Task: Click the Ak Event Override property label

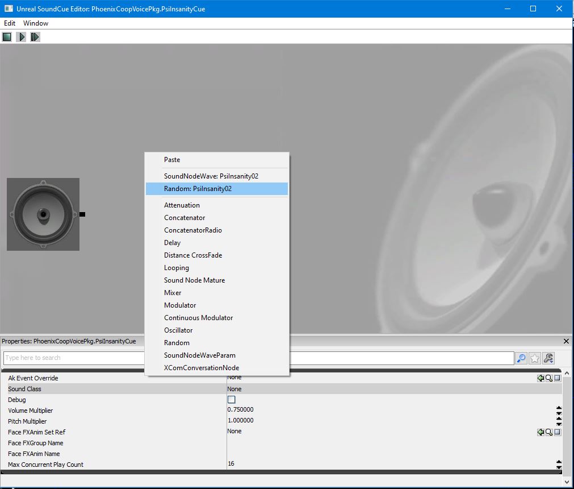Action: tap(33, 378)
